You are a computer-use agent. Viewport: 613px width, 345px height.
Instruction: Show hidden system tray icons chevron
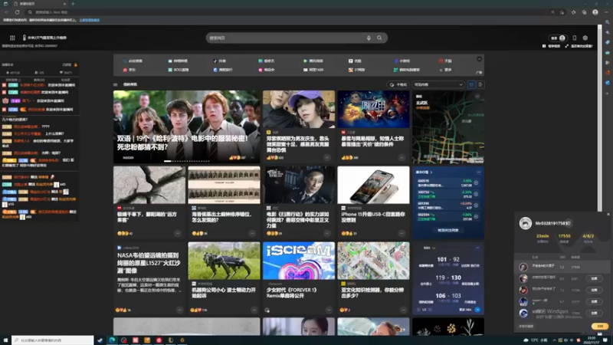click(x=554, y=340)
